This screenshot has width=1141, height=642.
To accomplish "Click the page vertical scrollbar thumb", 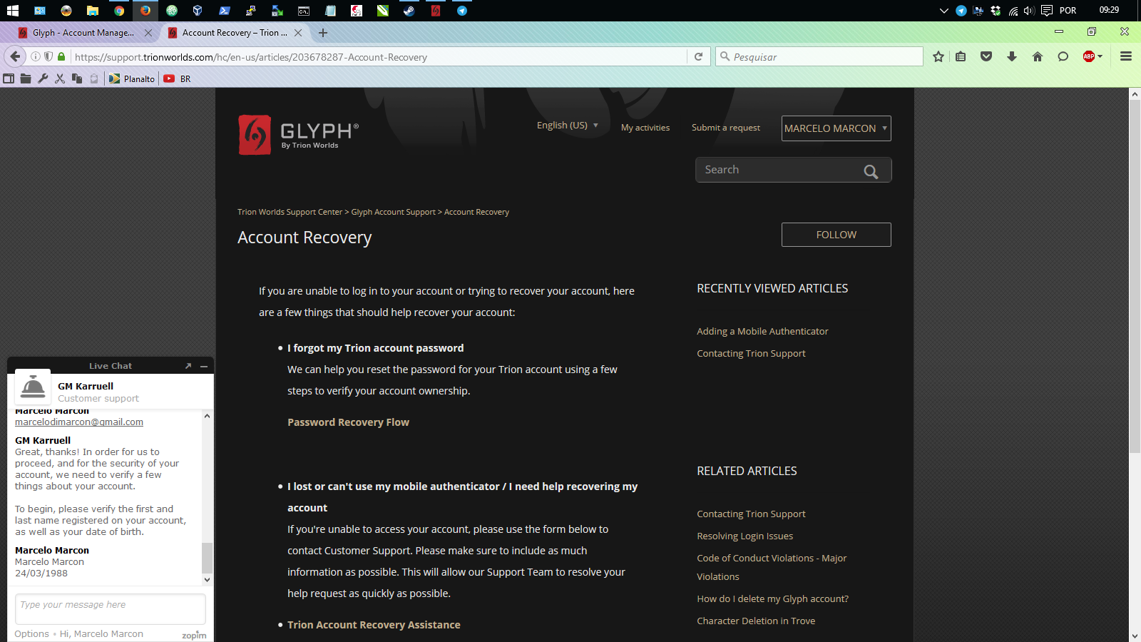I will click(1135, 275).
